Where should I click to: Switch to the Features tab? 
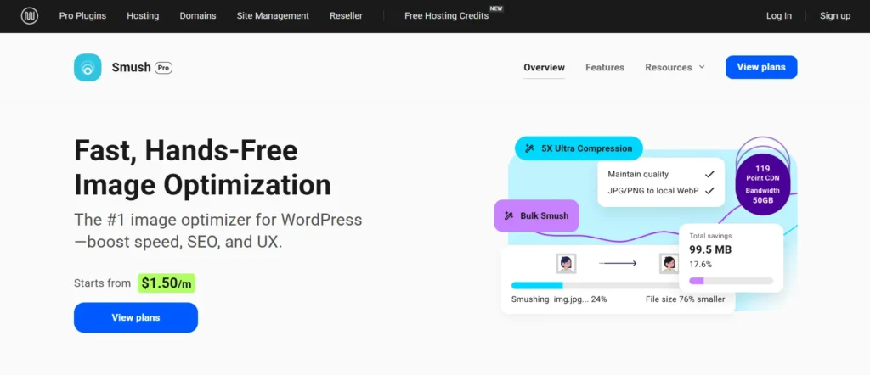605,68
